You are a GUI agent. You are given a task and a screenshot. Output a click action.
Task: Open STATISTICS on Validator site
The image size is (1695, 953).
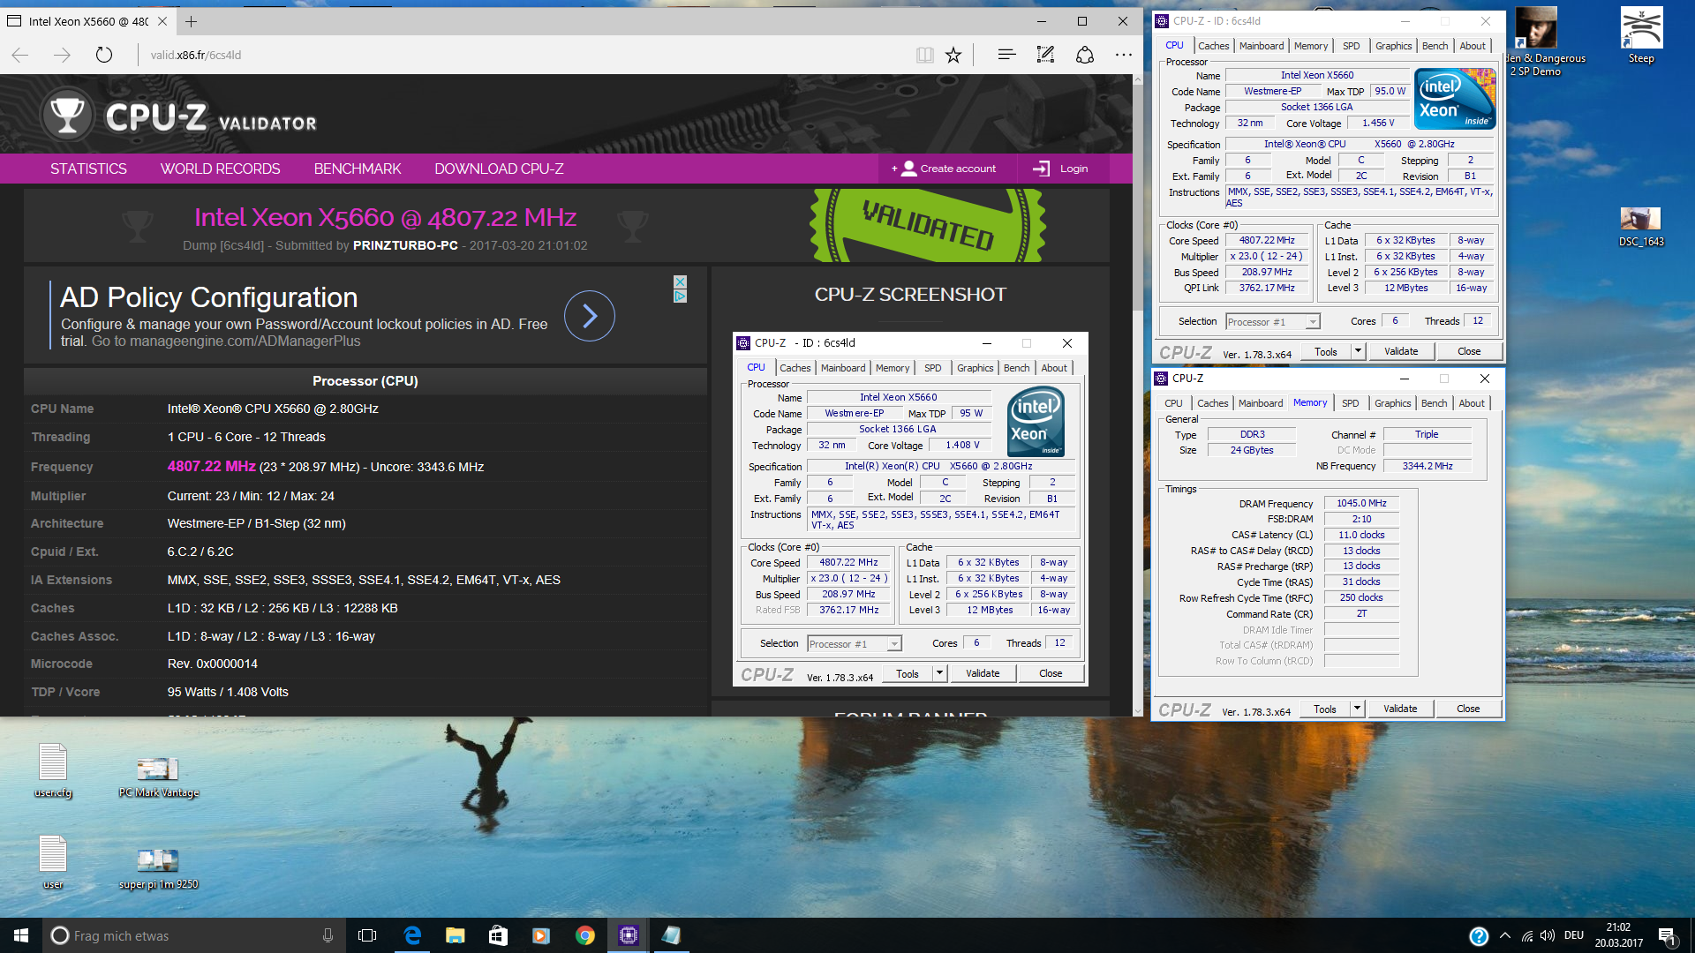pyautogui.click(x=88, y=169)
